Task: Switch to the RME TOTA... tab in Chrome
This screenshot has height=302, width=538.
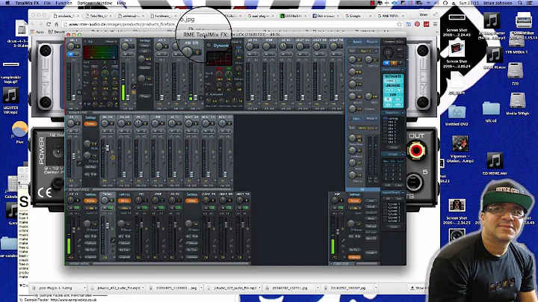Action: pos(391,16)
